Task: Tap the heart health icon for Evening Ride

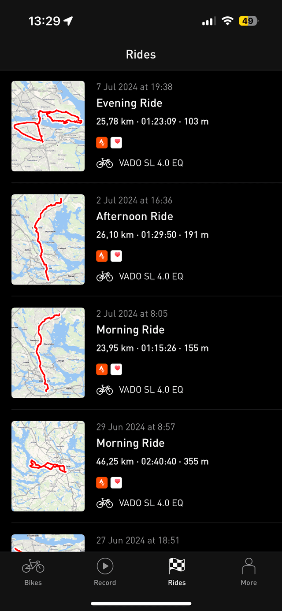Action: coord(116,143)
